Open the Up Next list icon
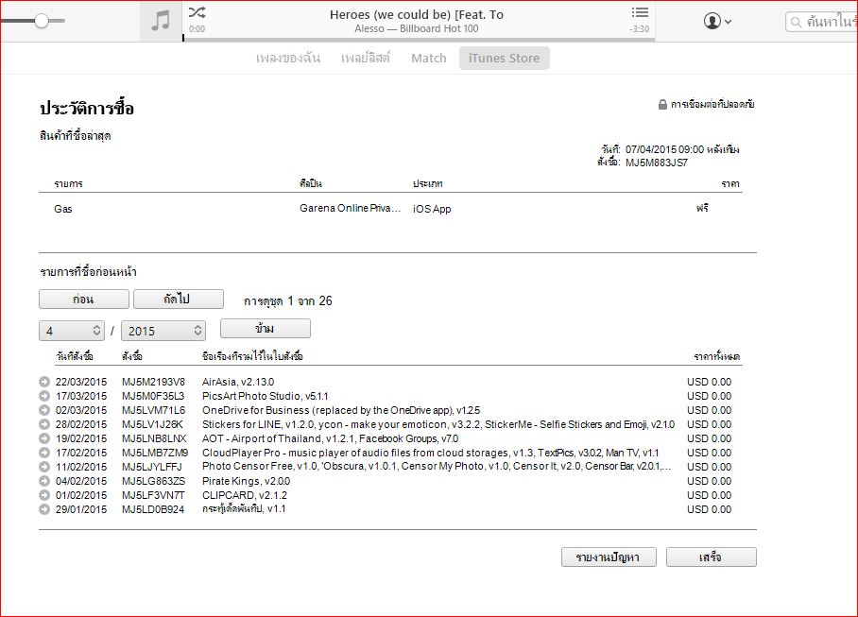Viewport: 858px width, 617px height. coord(640,12)
